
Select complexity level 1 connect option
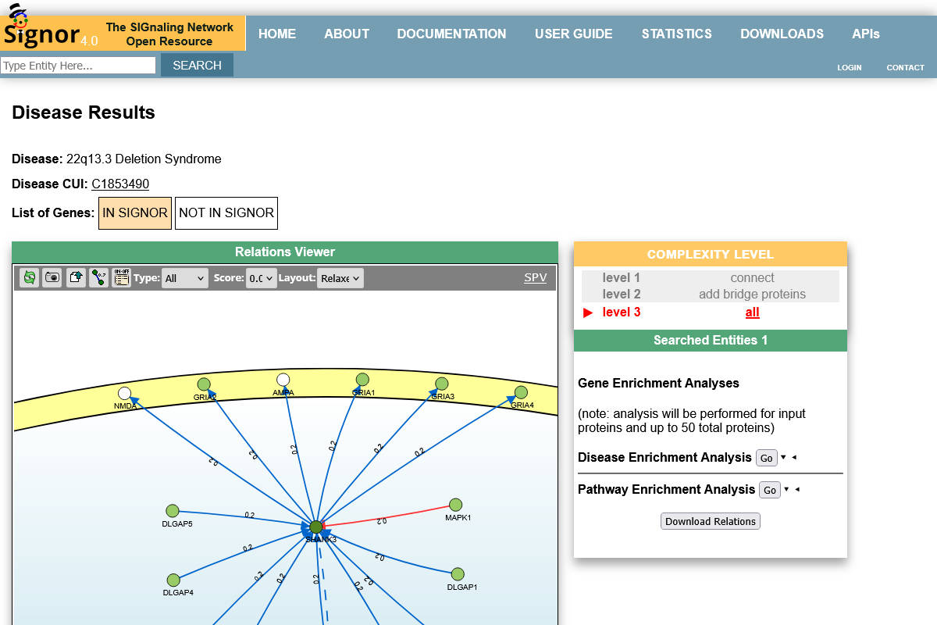pos(752,277)
